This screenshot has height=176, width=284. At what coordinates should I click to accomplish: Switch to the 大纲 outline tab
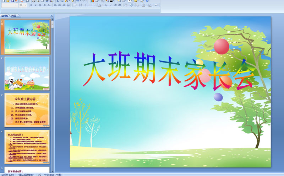coord(14,16)
